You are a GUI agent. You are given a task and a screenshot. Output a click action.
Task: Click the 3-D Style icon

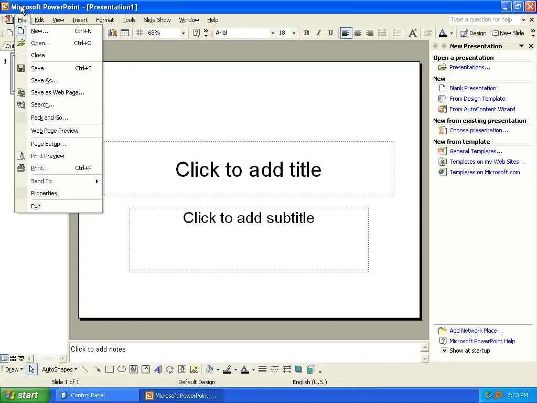[311, 369]
